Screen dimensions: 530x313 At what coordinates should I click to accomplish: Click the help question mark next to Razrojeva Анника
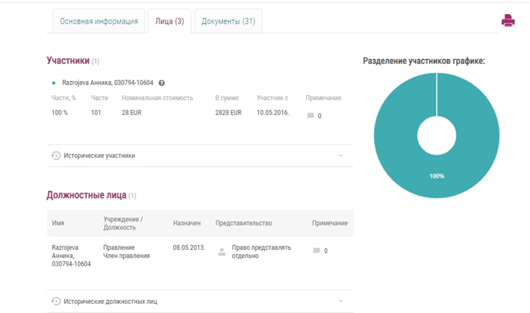point(162,83)
